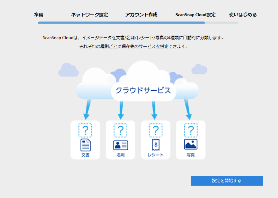
Task: Click the 名刺 business card icon
Action: (x=121, y=145)
